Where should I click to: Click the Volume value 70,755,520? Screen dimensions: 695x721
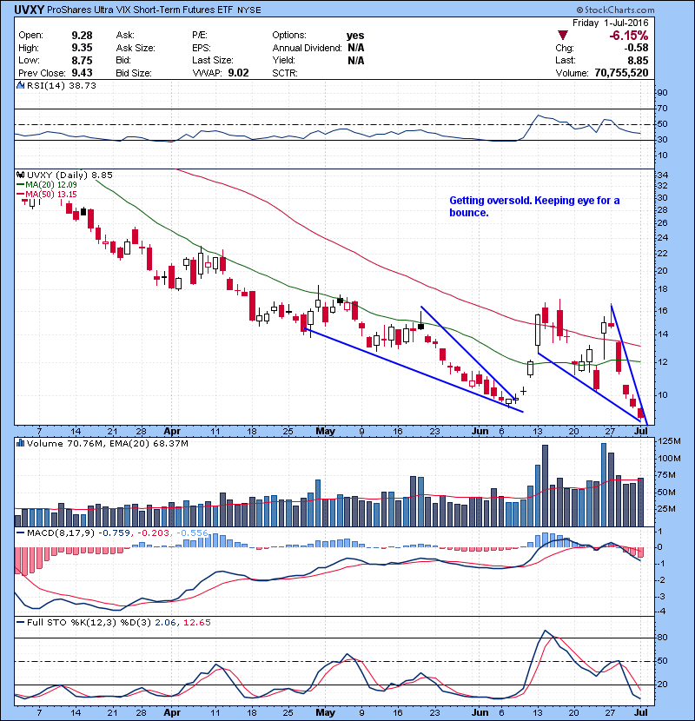click(x=621, y=73)
